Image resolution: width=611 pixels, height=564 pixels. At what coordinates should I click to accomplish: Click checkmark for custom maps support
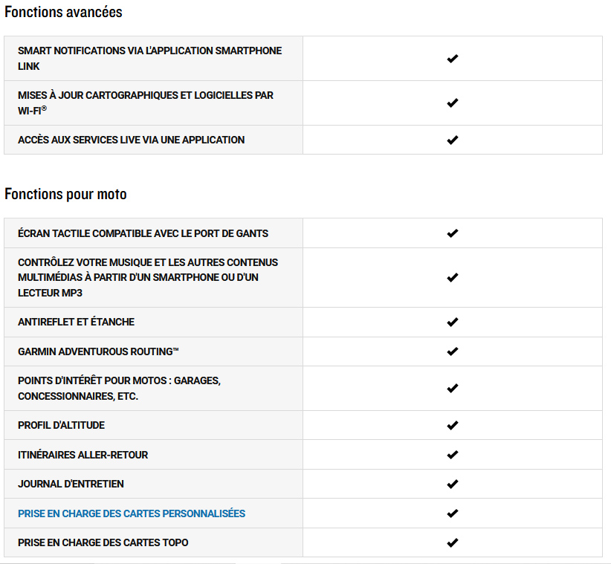click(x=453, y=513)
